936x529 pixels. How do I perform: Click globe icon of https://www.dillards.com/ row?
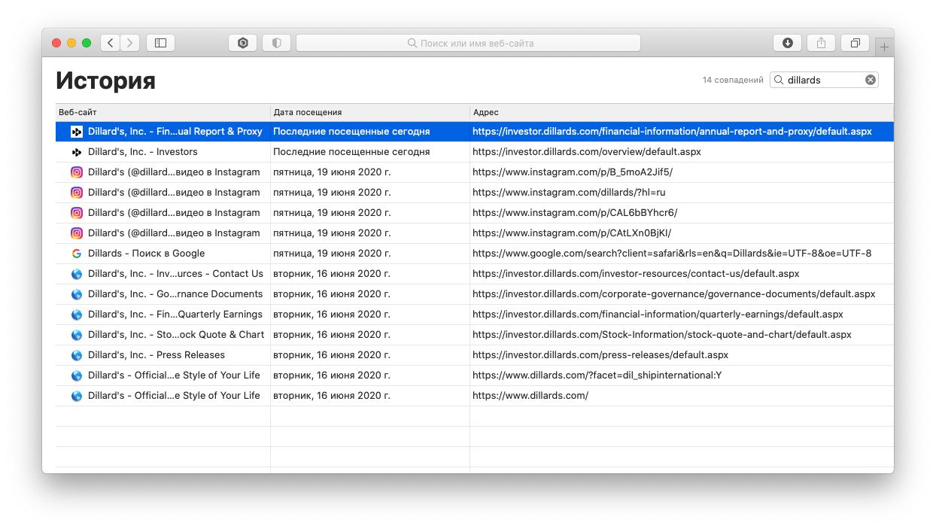77,396
